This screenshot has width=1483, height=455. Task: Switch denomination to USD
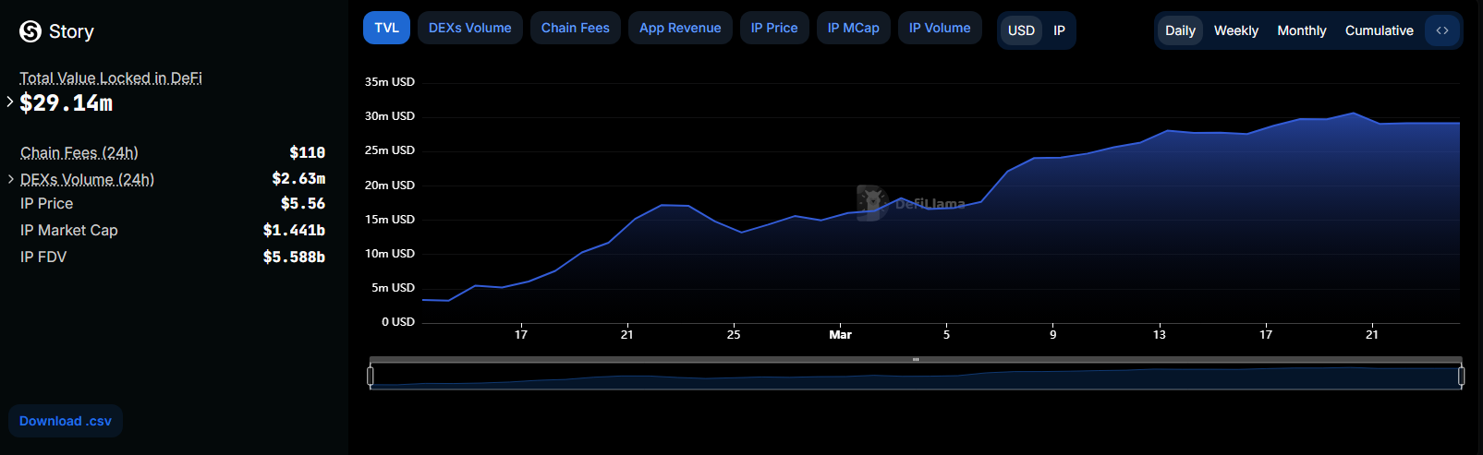[1021, 30]
